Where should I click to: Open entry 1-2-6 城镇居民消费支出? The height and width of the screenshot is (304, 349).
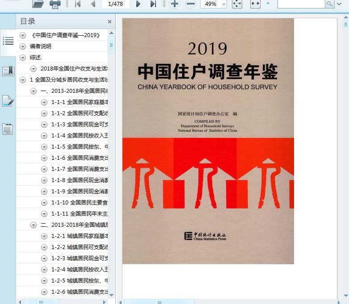pos(80,292)
